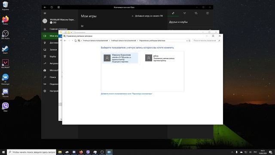Open Discord desktop shortcut
This screenshot has height=155, width=275.
click(x=5, y=93)
